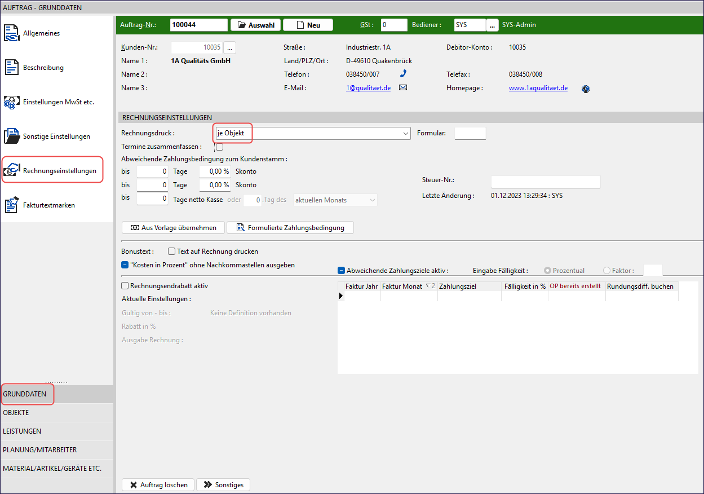This screenshot has height=494, width=704.
Task: Open Formulierte Zahlungsbedingung
Action: [290, 228]
